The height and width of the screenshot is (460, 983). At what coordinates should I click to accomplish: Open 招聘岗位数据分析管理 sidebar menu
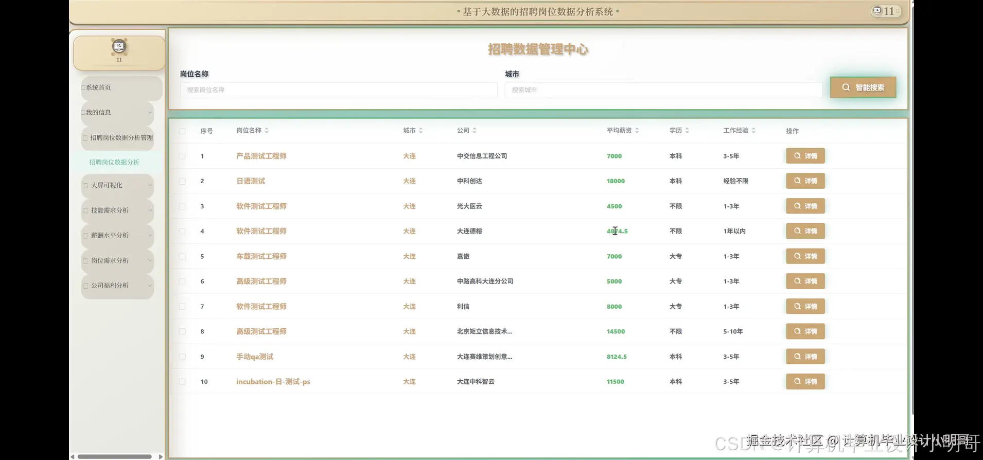tap(117, 138)
